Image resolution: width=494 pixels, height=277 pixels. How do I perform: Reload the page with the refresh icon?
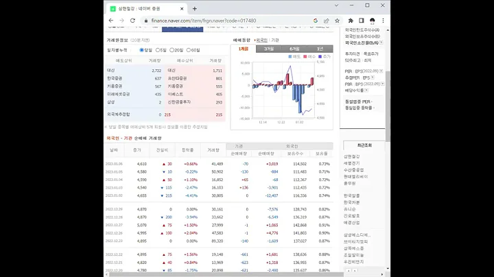tap(132, 21)
